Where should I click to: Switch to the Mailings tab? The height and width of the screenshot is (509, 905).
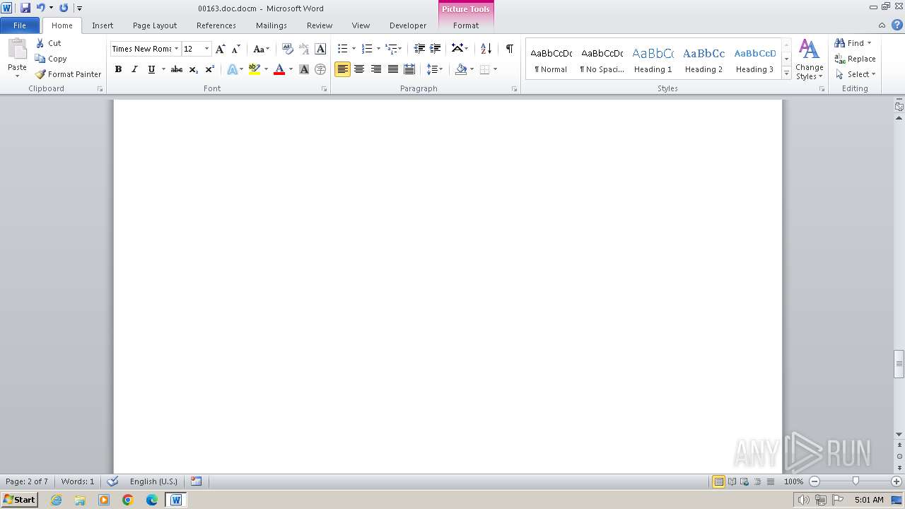[x=271, y=25]
